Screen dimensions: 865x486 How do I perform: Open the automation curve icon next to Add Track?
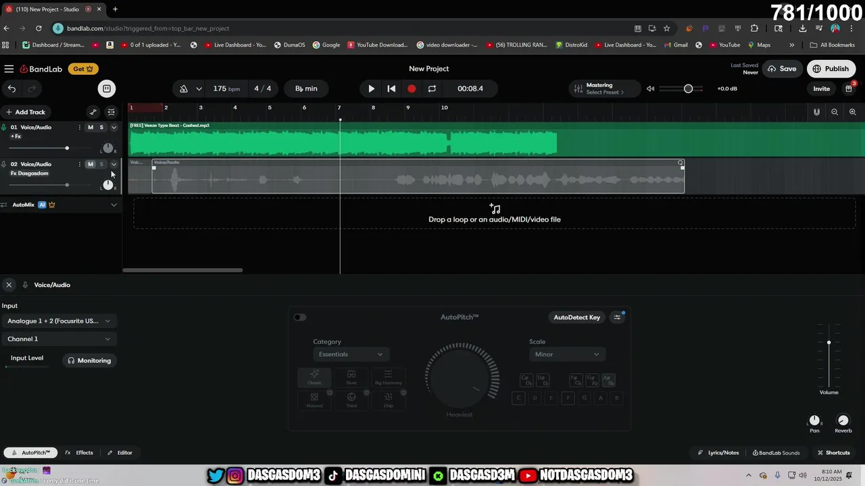pos(93,112)
